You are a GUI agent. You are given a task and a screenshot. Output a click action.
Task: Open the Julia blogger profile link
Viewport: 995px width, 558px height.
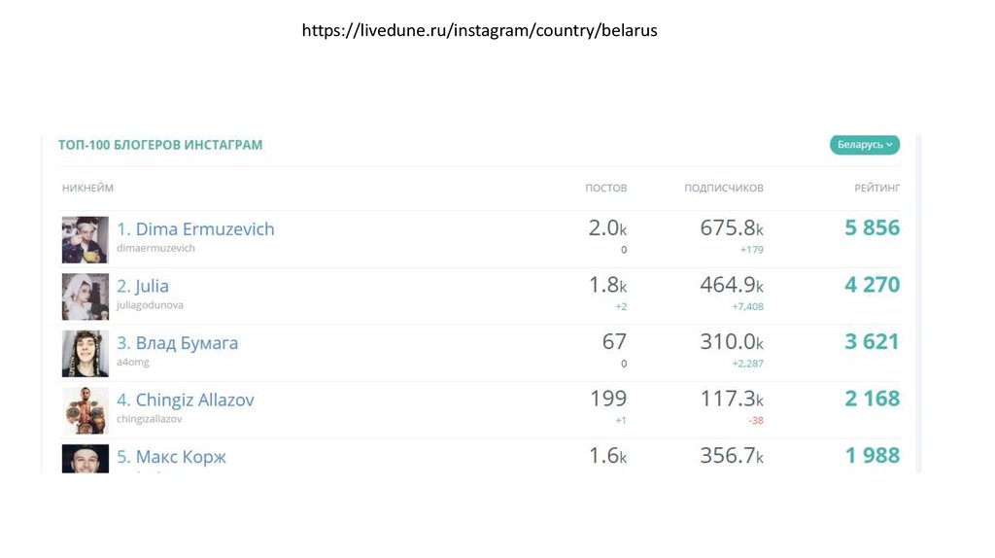[x=143, y=286]
